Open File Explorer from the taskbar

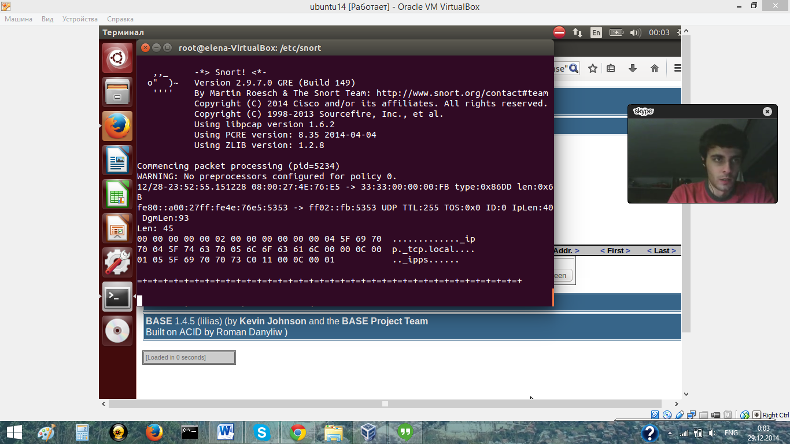tap(334, 432)
